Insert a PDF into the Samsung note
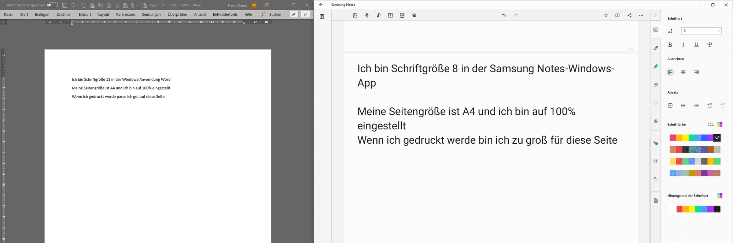 [402, 15]
